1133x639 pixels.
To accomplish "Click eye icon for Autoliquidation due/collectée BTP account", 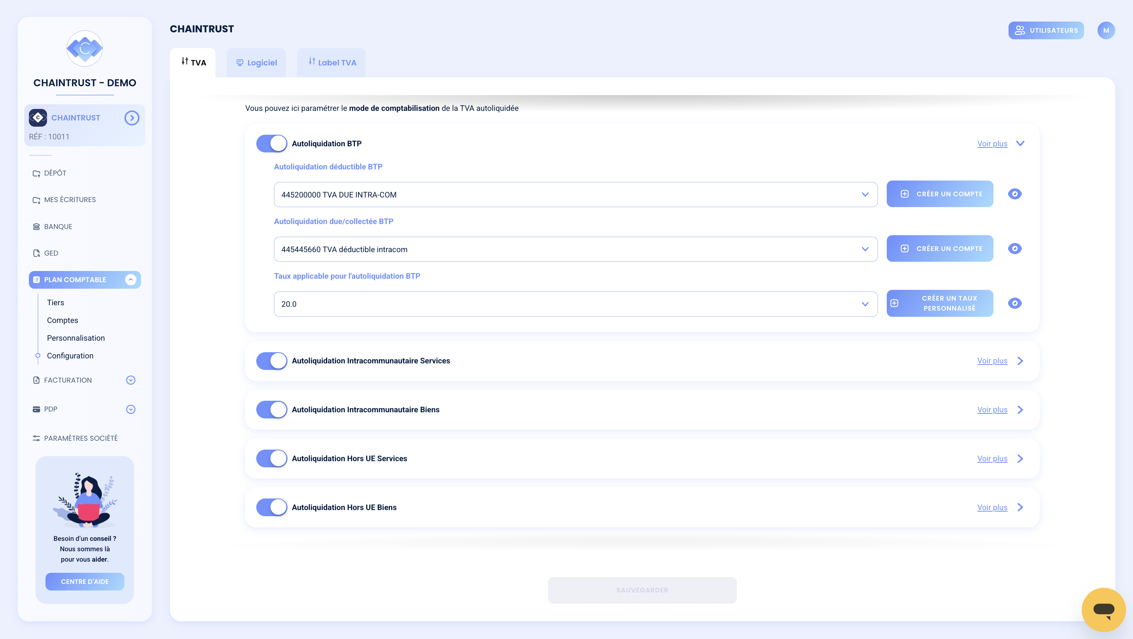I will 1015,249.
